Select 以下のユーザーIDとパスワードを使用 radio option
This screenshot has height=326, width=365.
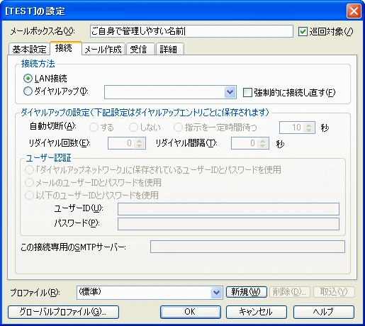[x=29, y=196]
